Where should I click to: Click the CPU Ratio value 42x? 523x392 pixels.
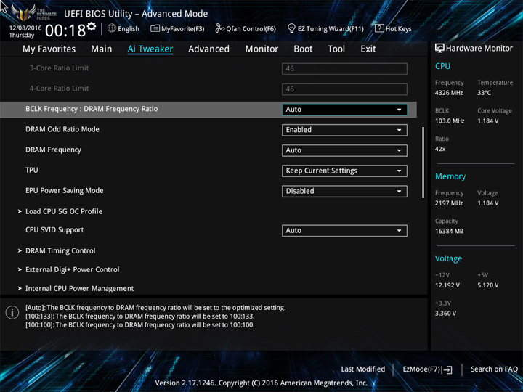[440, 149]
